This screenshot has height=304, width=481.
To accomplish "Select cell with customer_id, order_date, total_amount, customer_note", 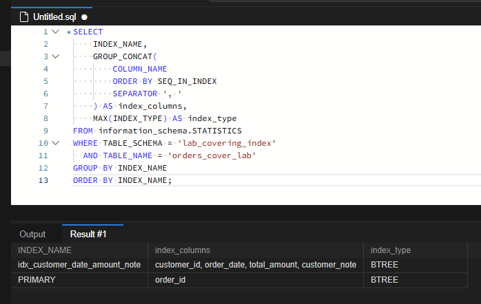I will click(x=256, y=265).
